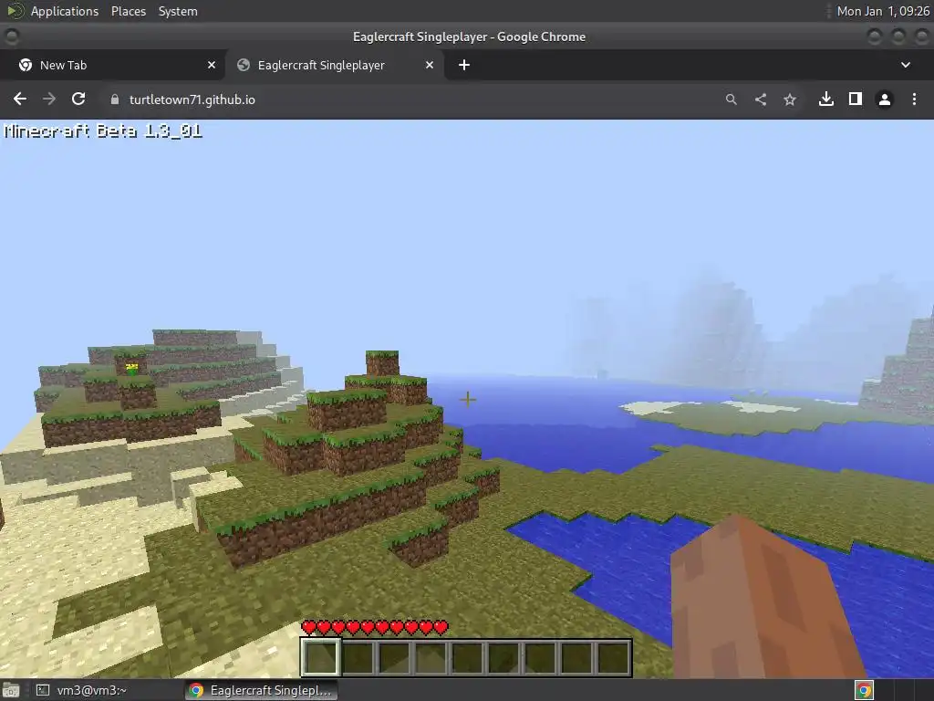The width and height of the screenshot is (934, 701).
Task: Click the Minecraft Beta 1.3_01 version text
Action: (103, 131)
